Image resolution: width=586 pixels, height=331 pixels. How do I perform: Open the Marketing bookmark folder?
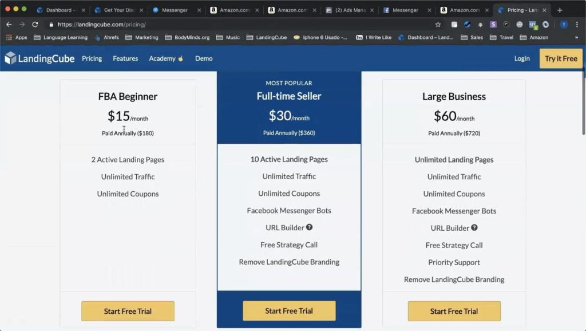coord(142,37)
